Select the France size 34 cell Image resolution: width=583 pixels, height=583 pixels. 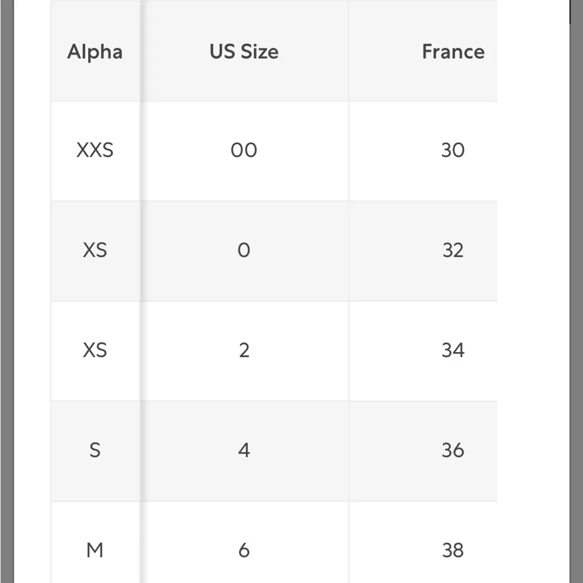tap(453, 350)
